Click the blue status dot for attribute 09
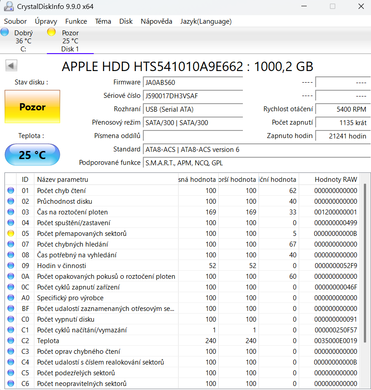 [x=11, y=265]
